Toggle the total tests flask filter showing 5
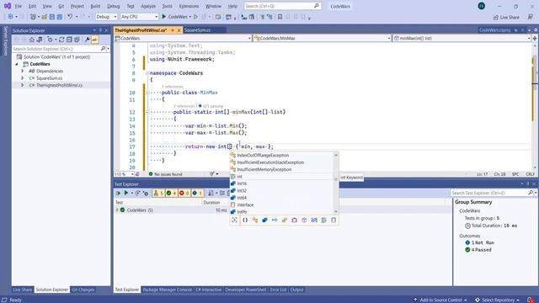 point(158,193)
